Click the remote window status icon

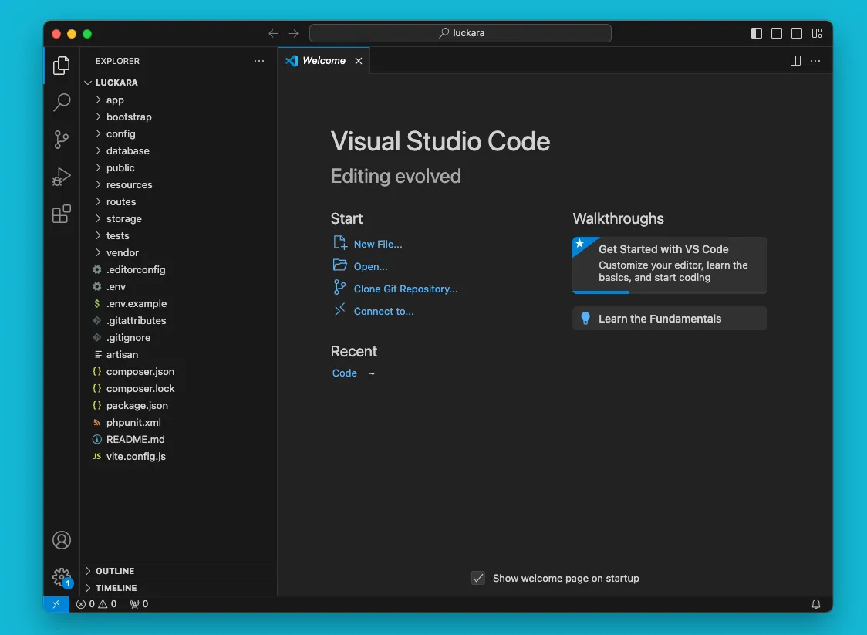tap(56, 604)
